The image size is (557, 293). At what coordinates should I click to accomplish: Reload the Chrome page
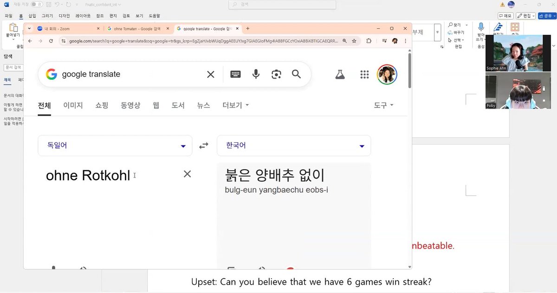pos(51,41)
